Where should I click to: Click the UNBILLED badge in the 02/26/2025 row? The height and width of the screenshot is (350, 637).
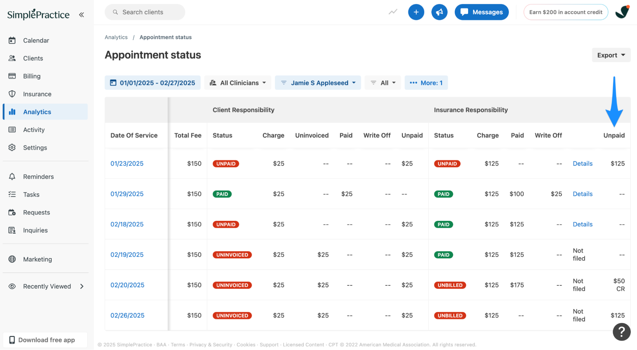[x=450, y=315]
